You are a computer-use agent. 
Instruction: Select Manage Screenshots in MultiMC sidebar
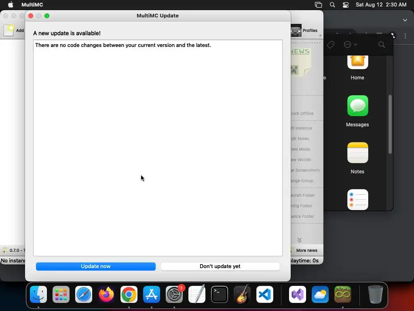click(305, 170)
